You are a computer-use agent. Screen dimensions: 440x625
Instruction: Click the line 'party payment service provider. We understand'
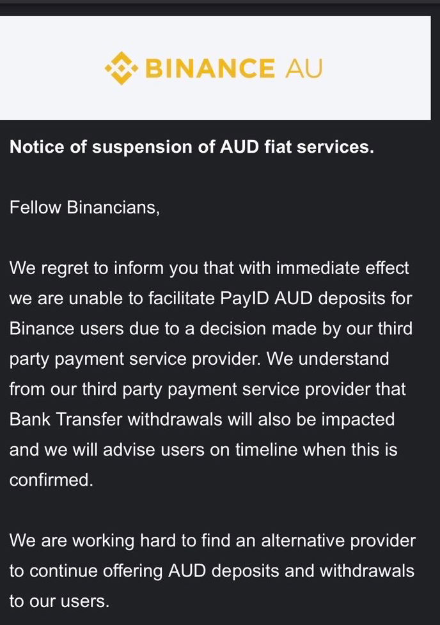tap(199, 359)
